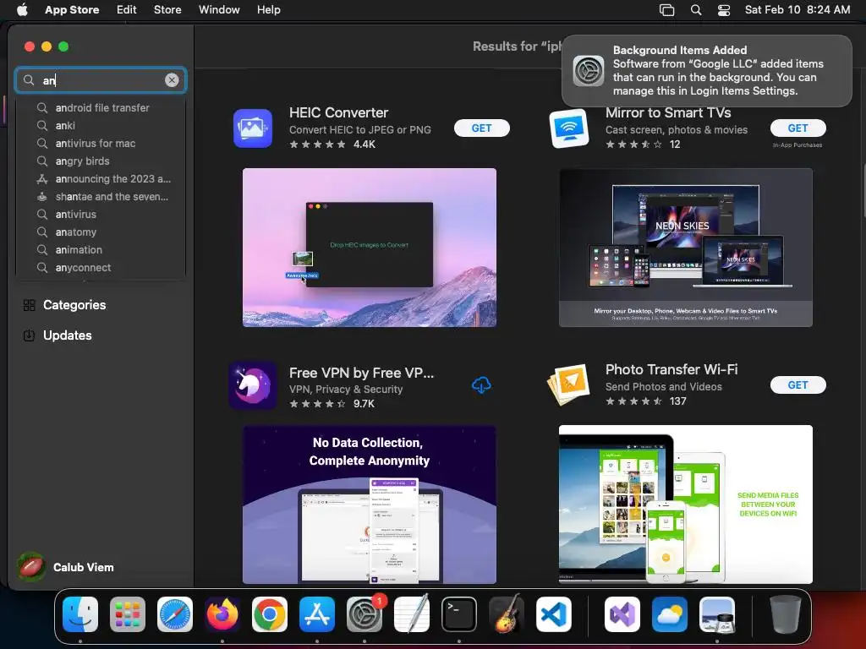This screenshot has width=866, height=649.
Task: Click GET for Photo Transfer Wi-Fi
Action: 797,384
